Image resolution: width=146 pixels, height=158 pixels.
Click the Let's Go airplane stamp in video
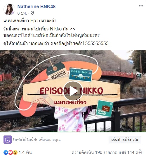81,75
